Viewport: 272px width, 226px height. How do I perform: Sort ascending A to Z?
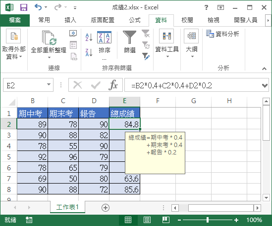point(89,37)
